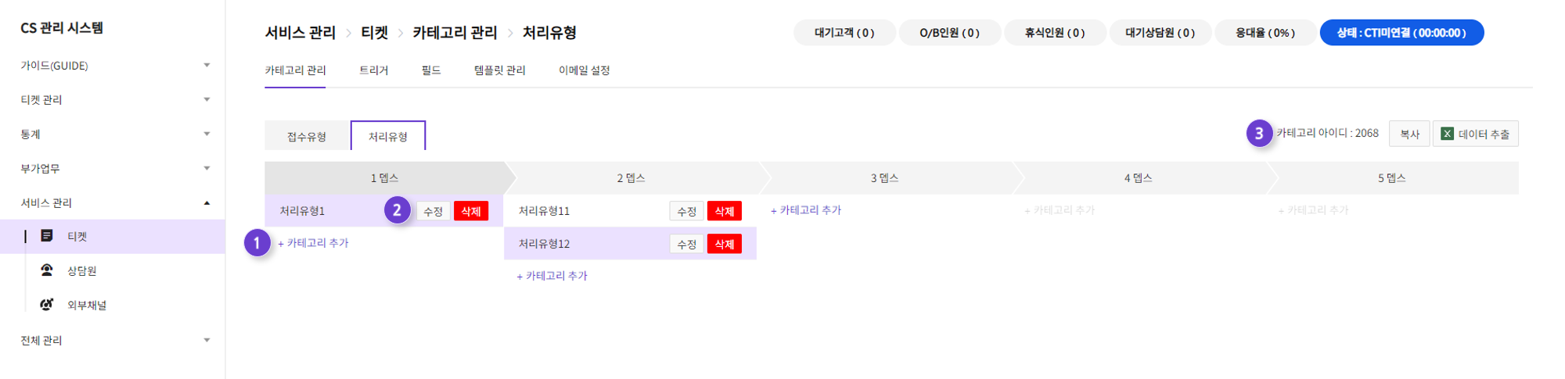Click the Excel icon in 데이터 추출
The height and width of the screenshot is (379, 1565).
point(1447,134)
